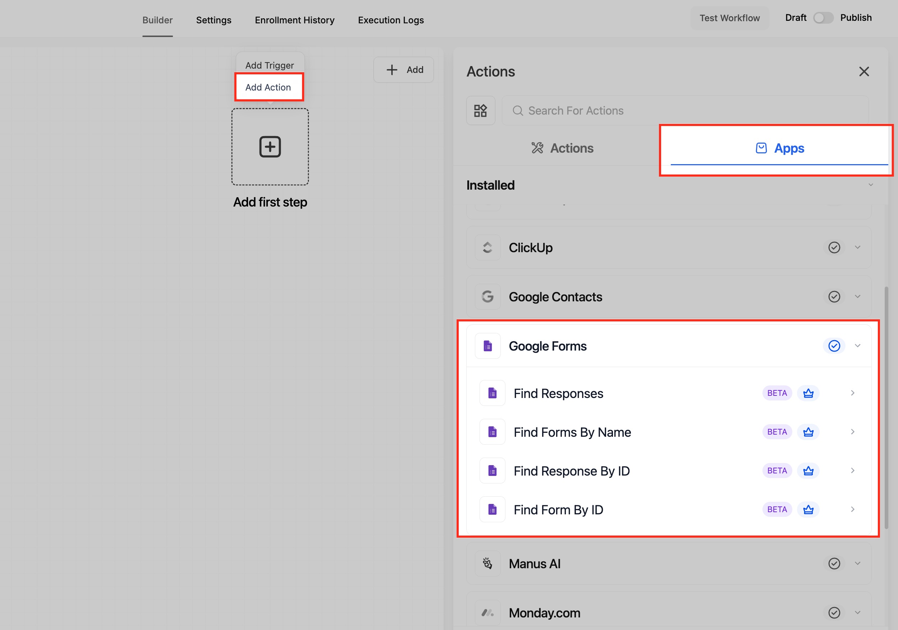Click the Manus AI app icon
This screenshot has height=630, width=898.
(x=487, y=564)
